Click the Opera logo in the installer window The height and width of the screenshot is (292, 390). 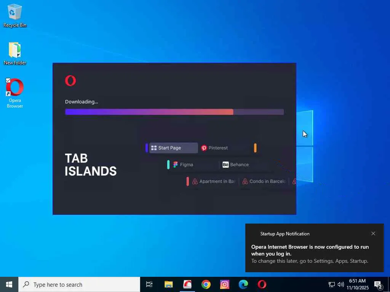(70, 81)
